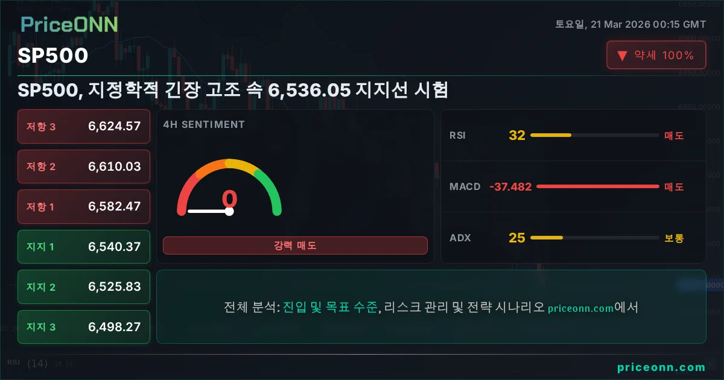Image resolution: width=724 pixels, height=380 pixels.
Task: Click the date and time stamp
Action: [x=630, y=24]
